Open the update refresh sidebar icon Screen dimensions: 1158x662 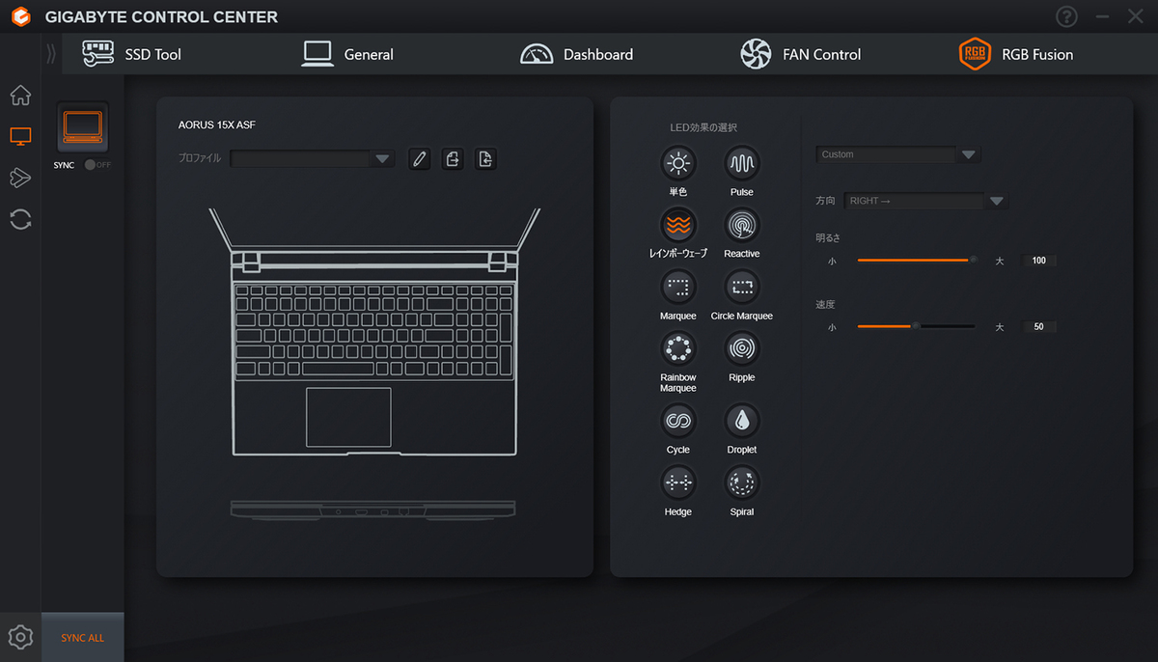20,219
